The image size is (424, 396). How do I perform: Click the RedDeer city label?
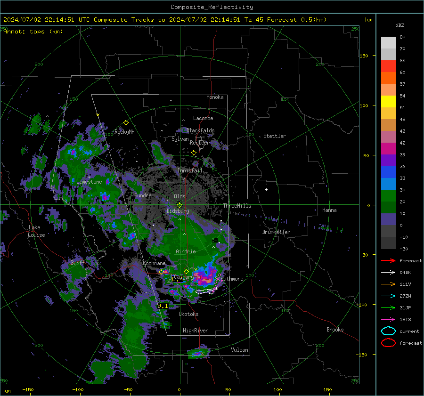(x=199, y=143)
